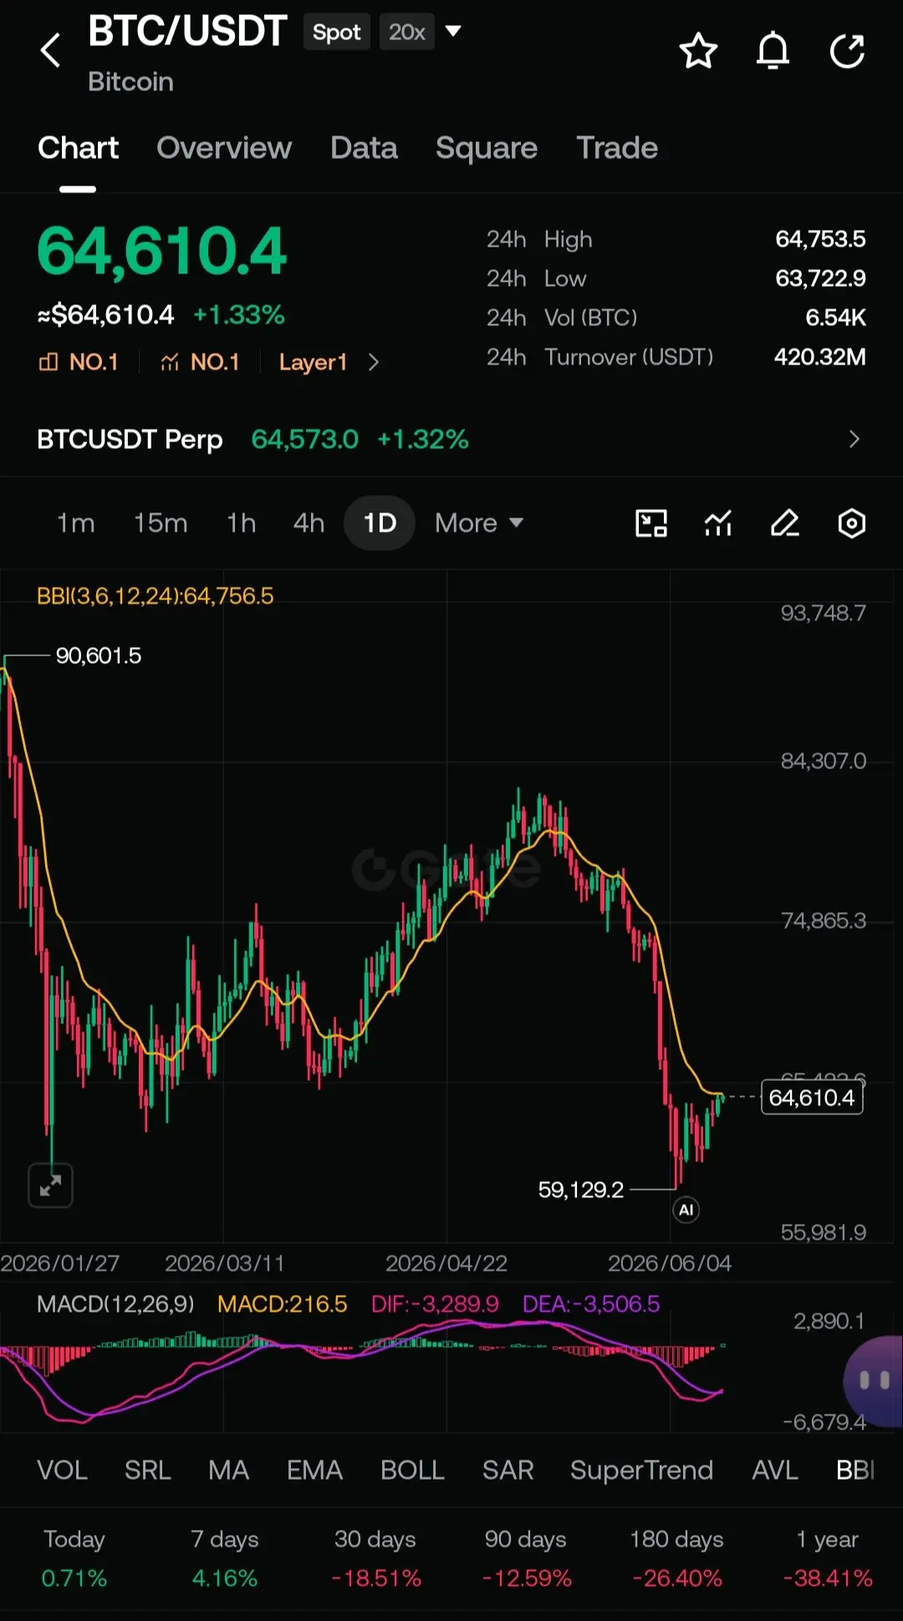
Task: Open chart settings hexagon icon
Action: point(851,523)
